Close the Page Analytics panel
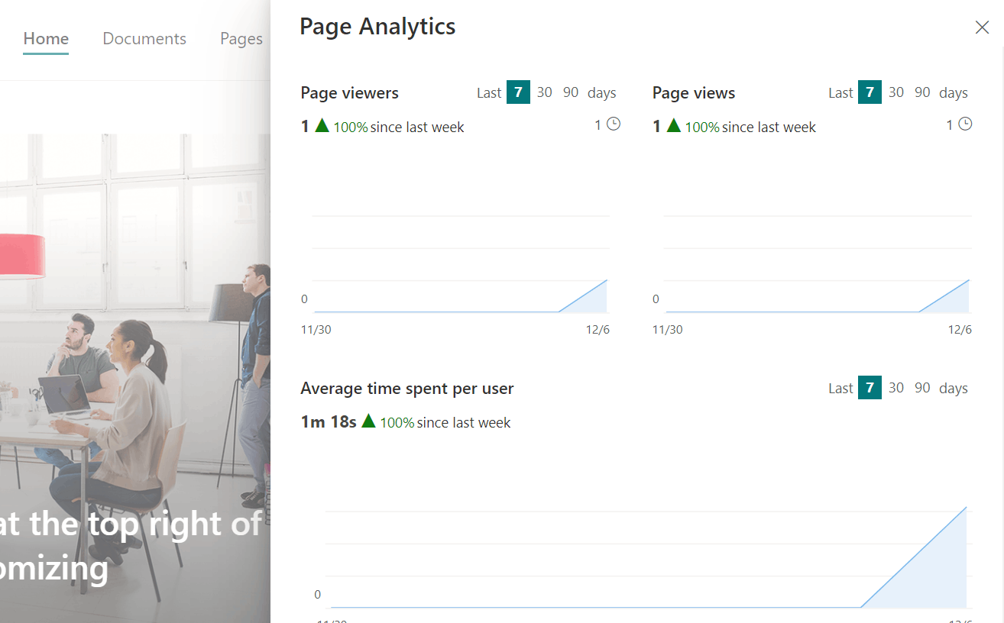 (x=982, y=27)
